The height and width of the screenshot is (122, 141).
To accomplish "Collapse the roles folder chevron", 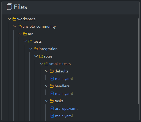I will [36, 56].
